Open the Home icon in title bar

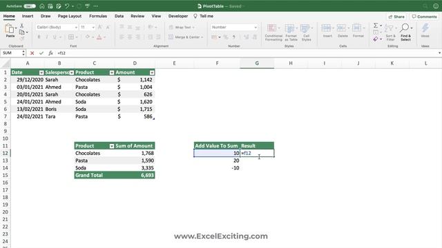[42, 6]
